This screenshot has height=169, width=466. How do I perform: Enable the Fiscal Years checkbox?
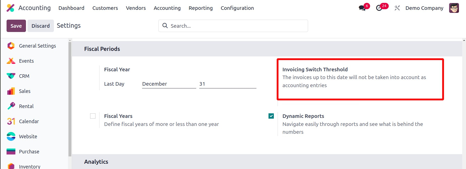click(93, 116)
